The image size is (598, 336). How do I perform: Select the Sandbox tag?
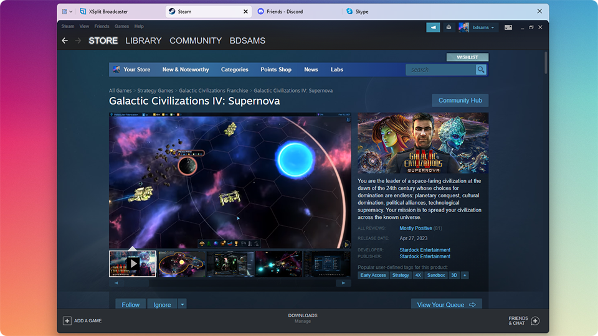click(436, 275)
